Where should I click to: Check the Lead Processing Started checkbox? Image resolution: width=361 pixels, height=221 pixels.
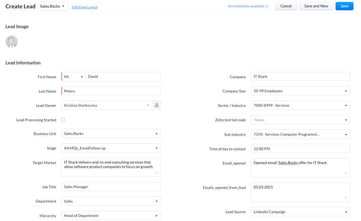tap(63, 120)
